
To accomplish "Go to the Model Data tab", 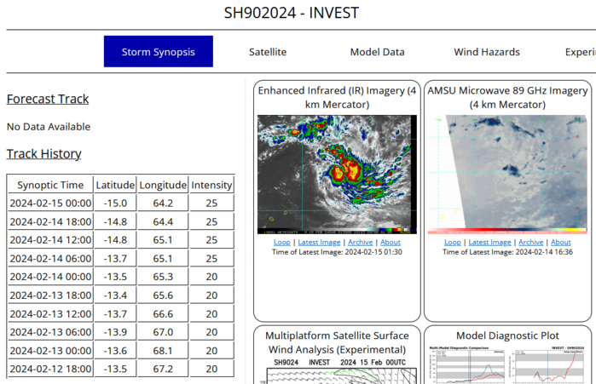I will (377, 52).
